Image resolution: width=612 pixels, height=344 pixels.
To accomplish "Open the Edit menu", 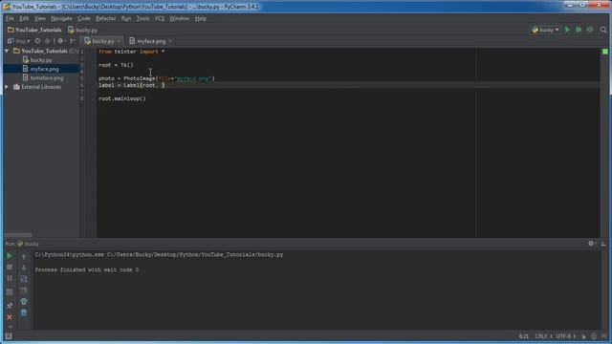I will click(24, 18).
